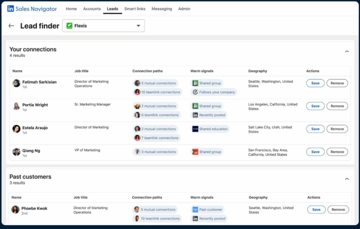Click Phoebe's Recently posted LinkedIn icon
The image size is (360, 229).
point(195,218)
